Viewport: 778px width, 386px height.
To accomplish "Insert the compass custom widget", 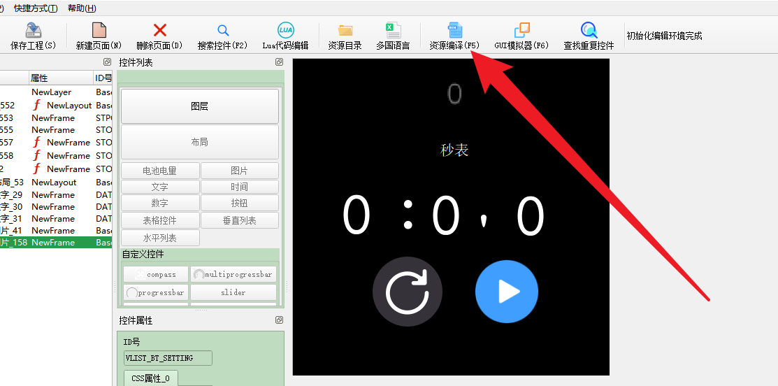I will pyautogui.click(x=156, y=274).
